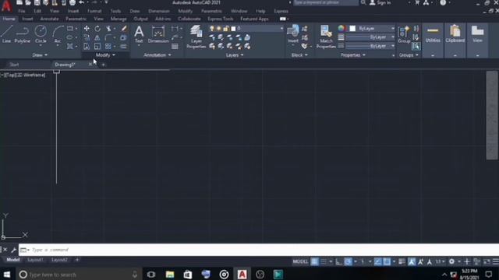Select the Circle tool
The width and height of the screenshot is (499, 280).
point(41,34)
